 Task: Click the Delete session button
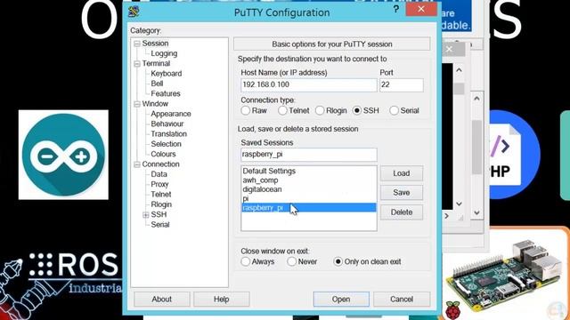(402, 212)
